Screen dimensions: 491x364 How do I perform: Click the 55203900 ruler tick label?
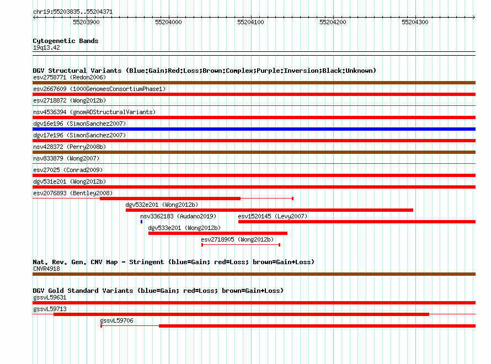[86, 22]
